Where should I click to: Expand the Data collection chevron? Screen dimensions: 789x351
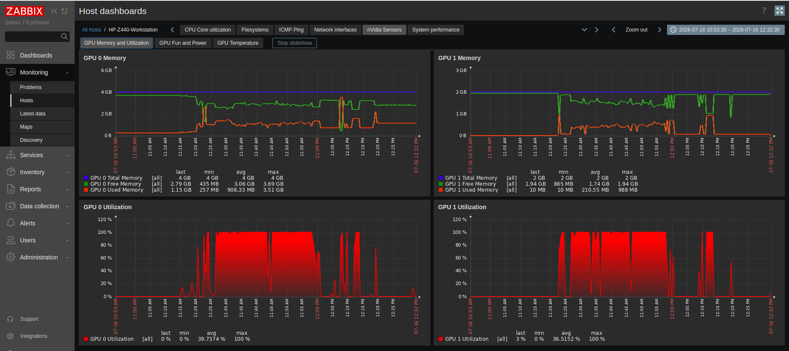pos(67,207)
